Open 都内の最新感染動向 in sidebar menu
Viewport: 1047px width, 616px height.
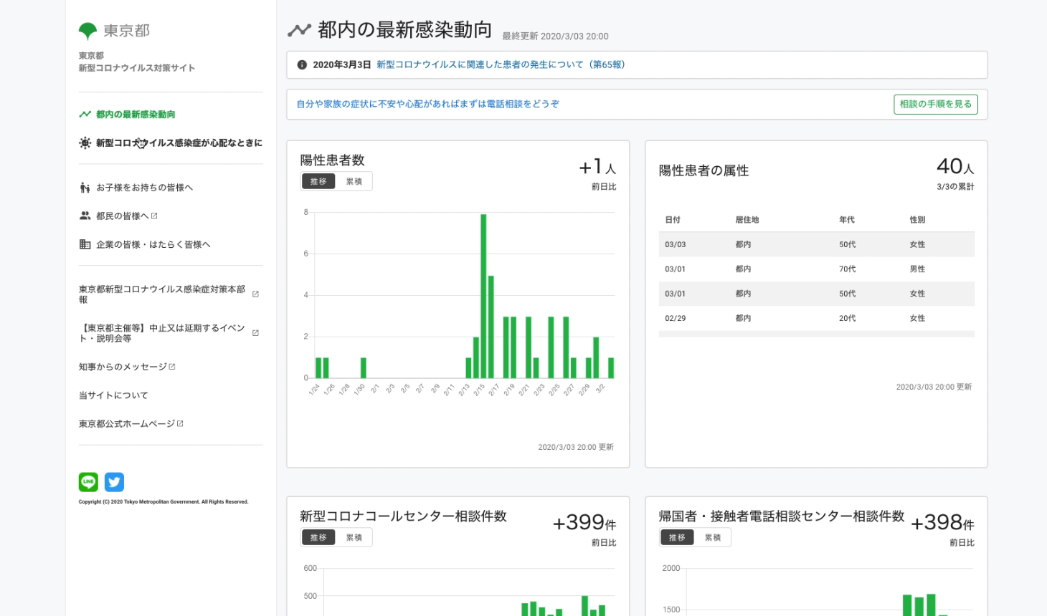pos(136,115)
